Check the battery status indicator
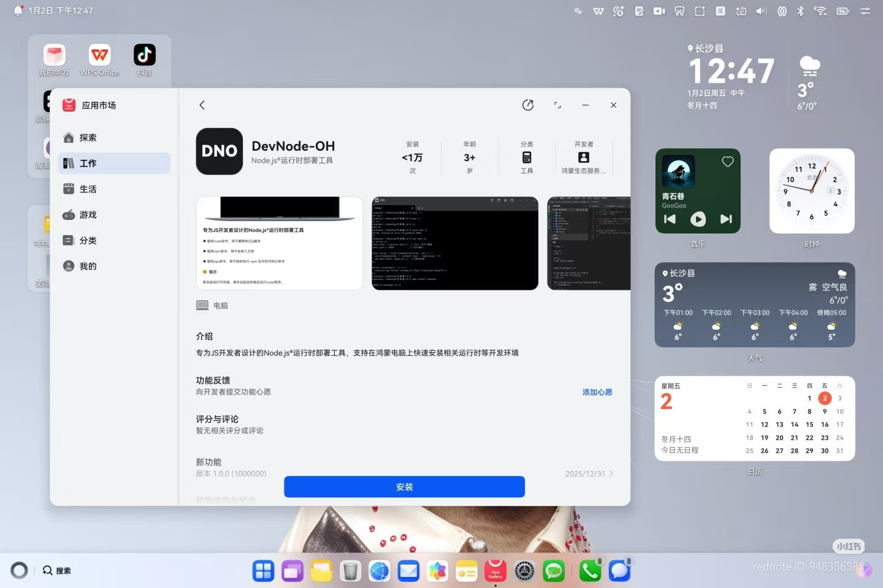883x588 pixels. point(843,11)
